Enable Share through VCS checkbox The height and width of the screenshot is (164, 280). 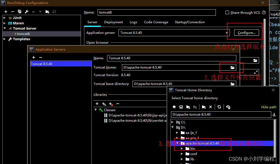tap(227, 12)
